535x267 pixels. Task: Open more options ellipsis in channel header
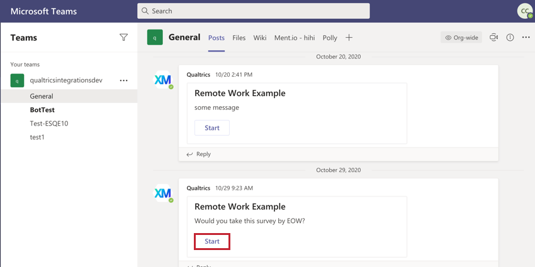pyautogui.click(x=526, y=38)
